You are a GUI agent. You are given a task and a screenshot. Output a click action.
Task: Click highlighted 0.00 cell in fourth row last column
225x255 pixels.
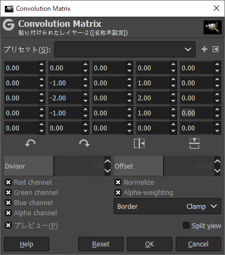click(x=197, y=113)
